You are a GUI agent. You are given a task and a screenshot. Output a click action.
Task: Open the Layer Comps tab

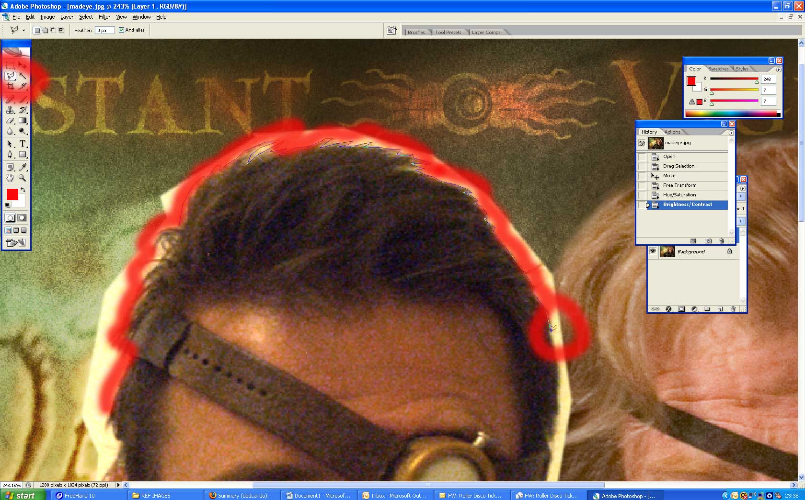pos(486,32)
